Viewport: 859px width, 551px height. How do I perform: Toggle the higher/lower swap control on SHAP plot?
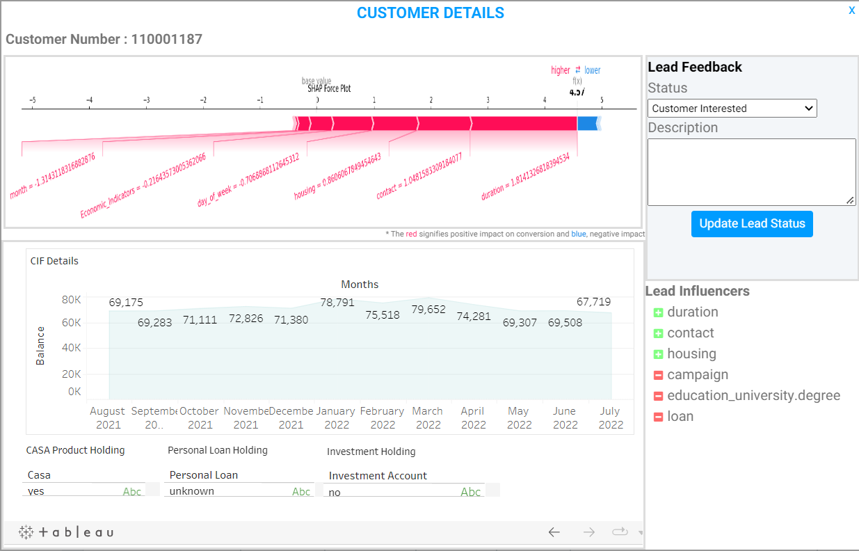tap(578, 70)
